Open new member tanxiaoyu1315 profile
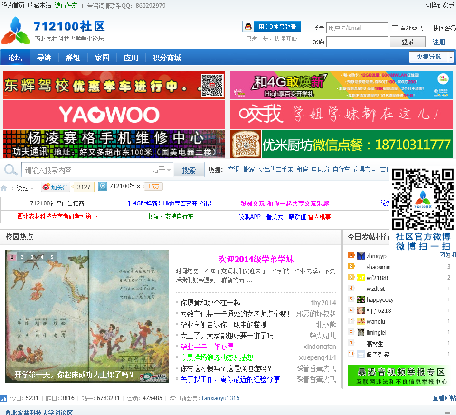The width and height of the screenshot is (456, 415). pos(221,398)
